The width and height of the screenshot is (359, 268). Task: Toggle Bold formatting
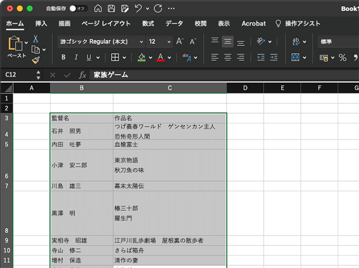tap(63, 57)
